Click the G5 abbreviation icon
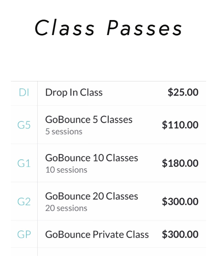This screenshot has height=263, width=222. pyautogui.click(x=24, y=125)
